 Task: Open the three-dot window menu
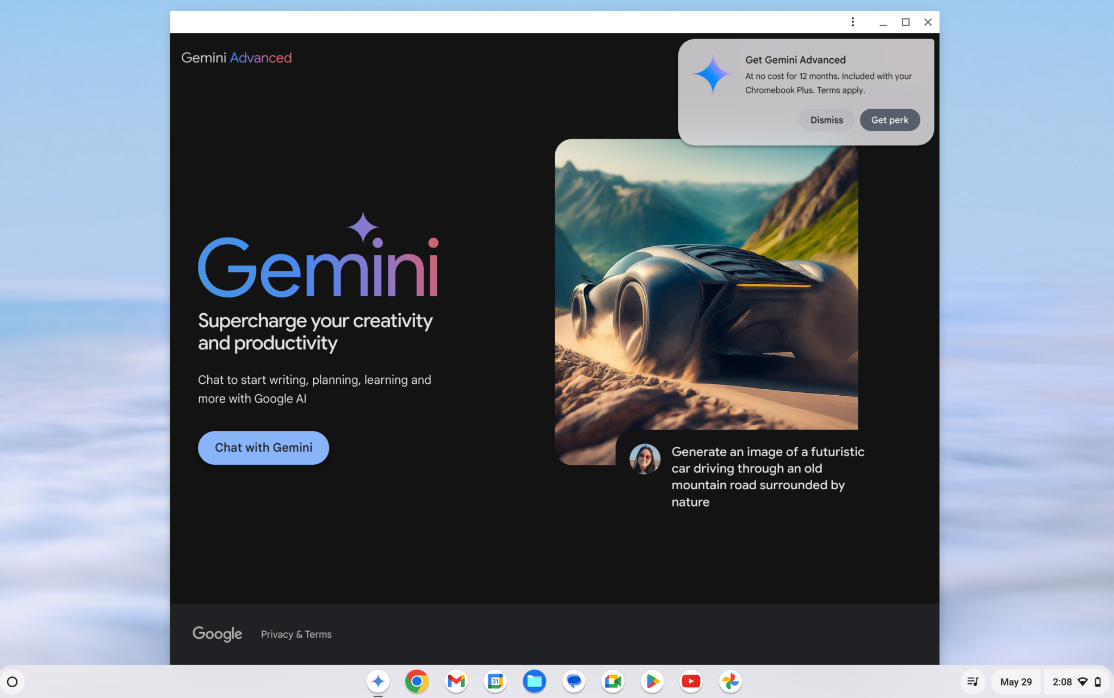pos(853,22)
